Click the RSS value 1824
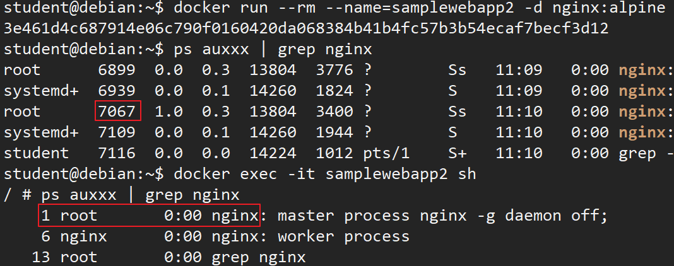 [334, 91]
